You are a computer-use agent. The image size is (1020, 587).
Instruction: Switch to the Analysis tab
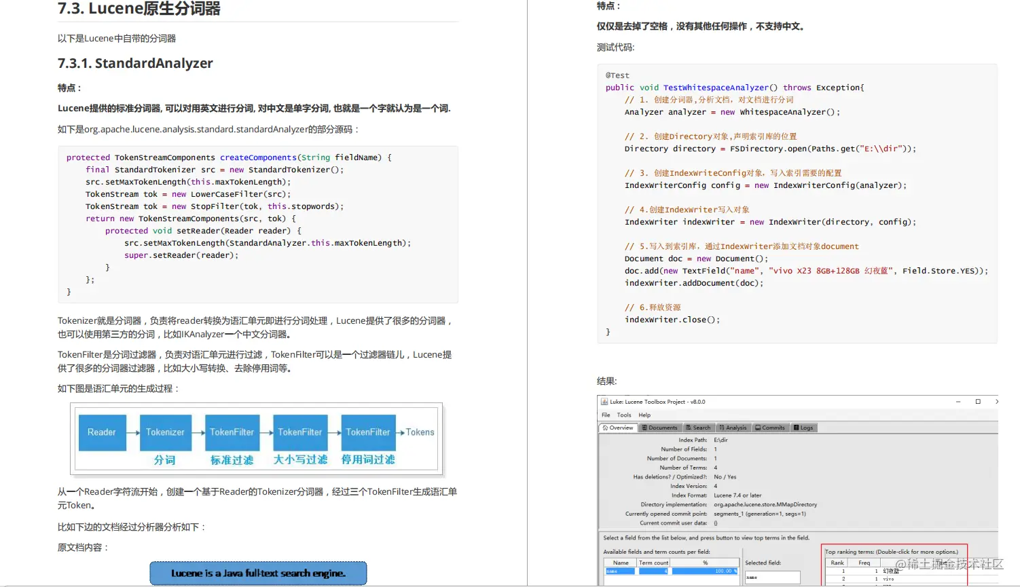click(x=733, y=428)
